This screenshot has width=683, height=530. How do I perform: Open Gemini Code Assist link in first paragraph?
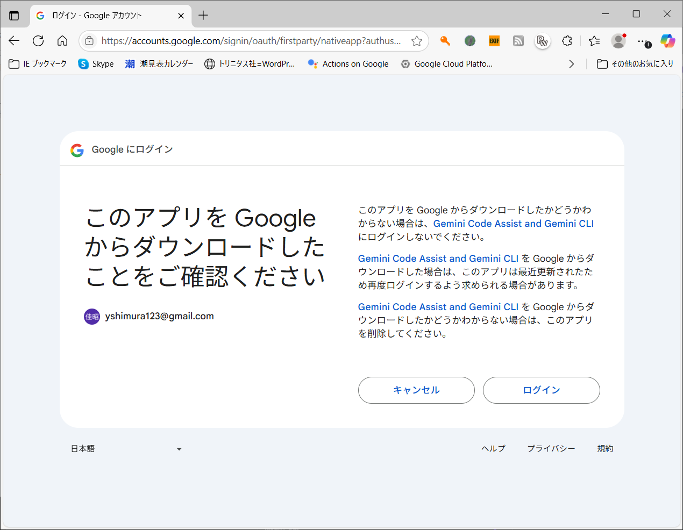[x=514, y=224]
